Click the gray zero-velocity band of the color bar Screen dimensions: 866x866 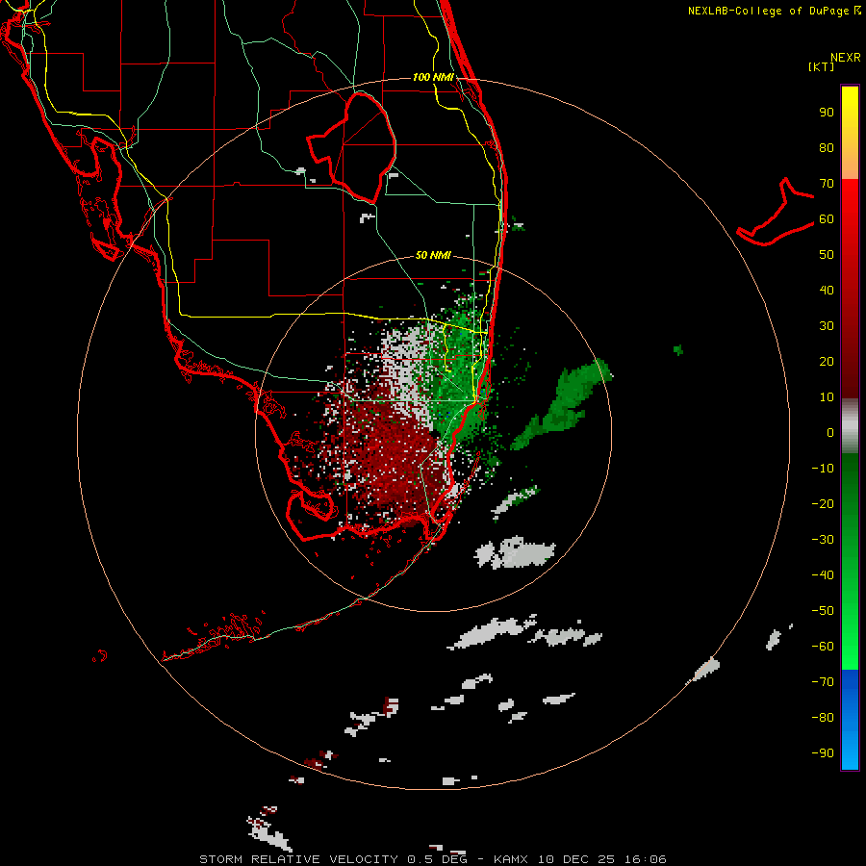click(850, 426)
